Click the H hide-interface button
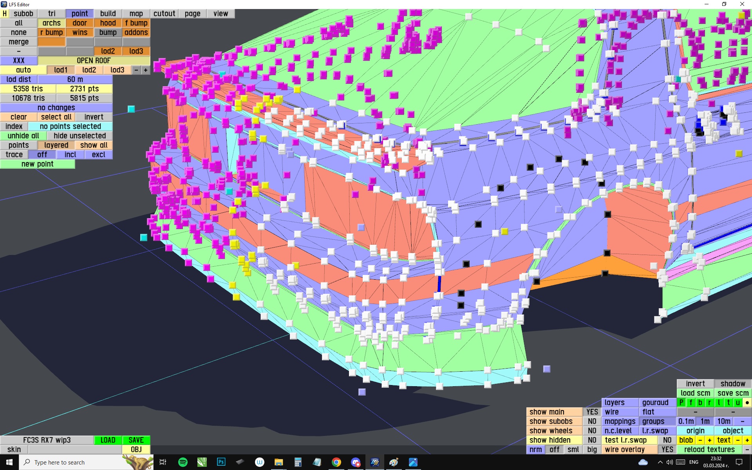 [x=5, y=14]
